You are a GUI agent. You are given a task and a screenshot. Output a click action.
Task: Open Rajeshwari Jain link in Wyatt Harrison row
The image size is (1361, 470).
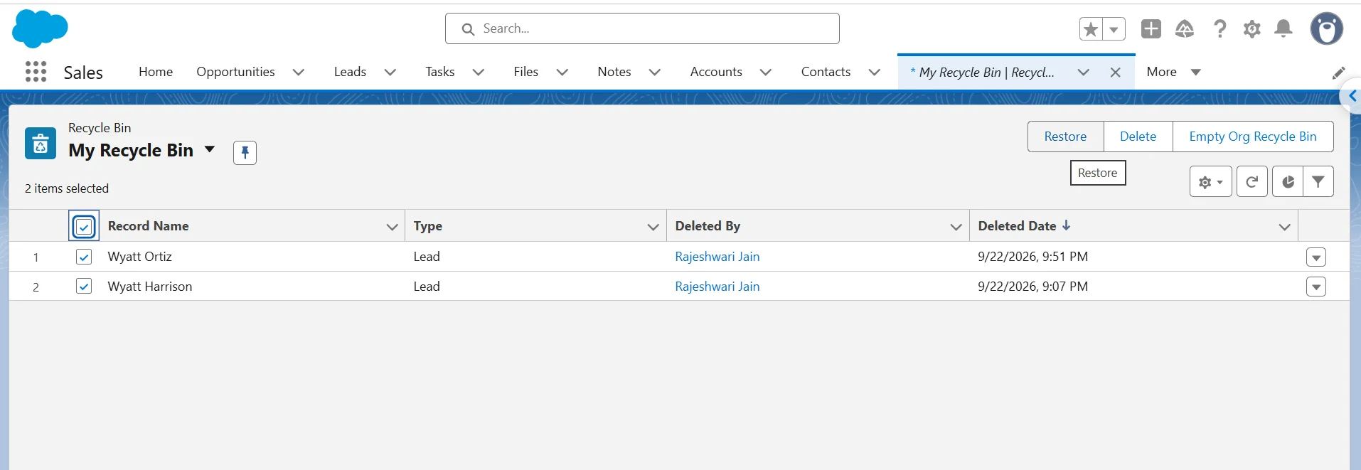tap(717, 287)
